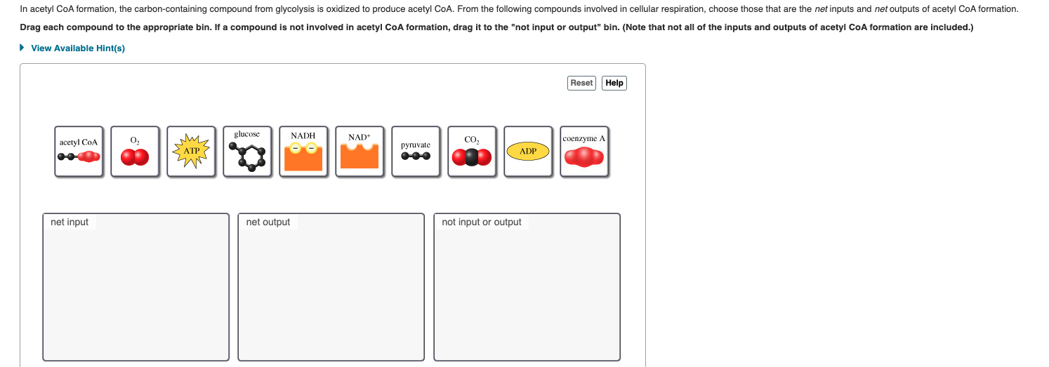Select the pyruvate compound tile
Viewport: 1049px width, 367px height.
pos(416,151)
